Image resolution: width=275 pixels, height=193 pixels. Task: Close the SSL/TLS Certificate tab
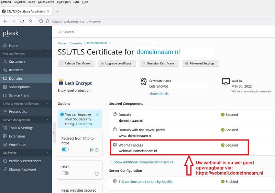pyautogui.click(x=48, y=11)
